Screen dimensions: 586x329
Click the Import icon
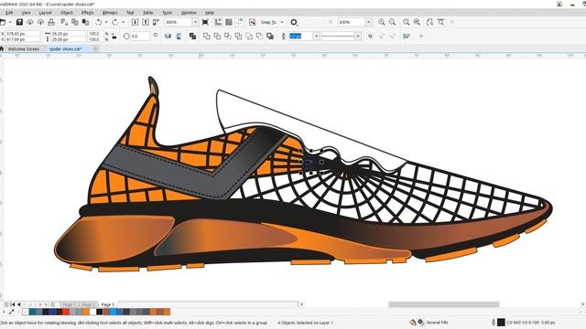(x=135, y=22)
